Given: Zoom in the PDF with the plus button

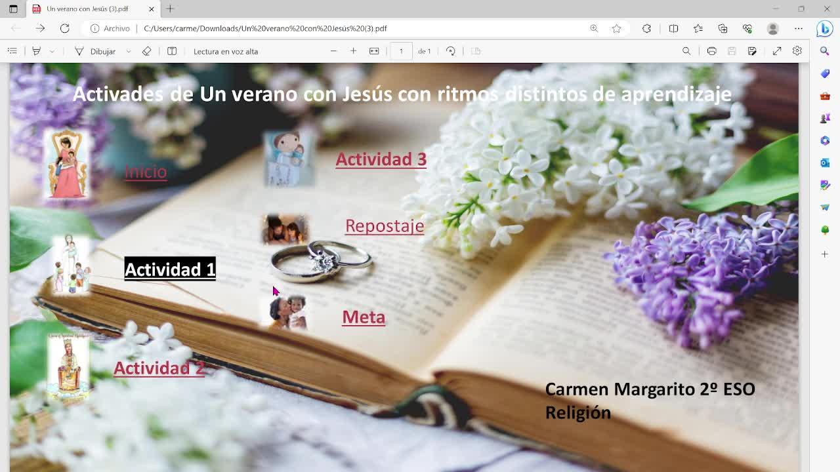Looking at the screenshot, I should coord(353,51).
